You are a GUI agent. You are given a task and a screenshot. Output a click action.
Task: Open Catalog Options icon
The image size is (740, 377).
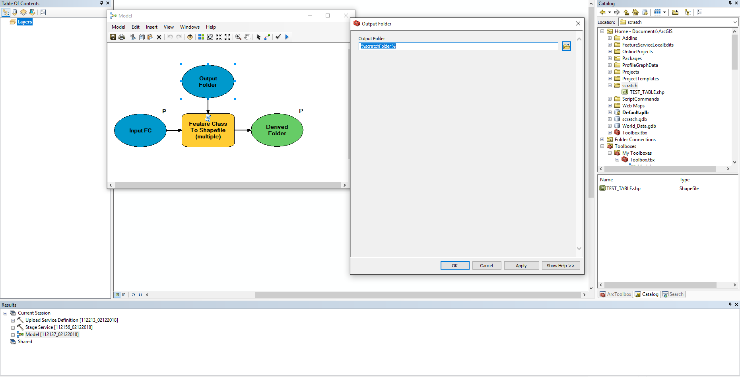coord(700,12)
